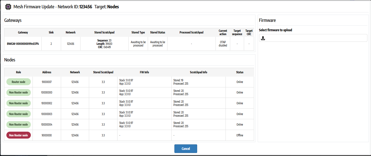Click the Select firmware to upload field
The height and width of the screenshot is (156, 371).
(313, 38)
